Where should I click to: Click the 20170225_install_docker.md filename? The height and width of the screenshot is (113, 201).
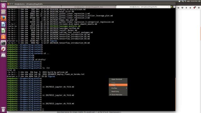pyautogui.click(x=63, y=30)
